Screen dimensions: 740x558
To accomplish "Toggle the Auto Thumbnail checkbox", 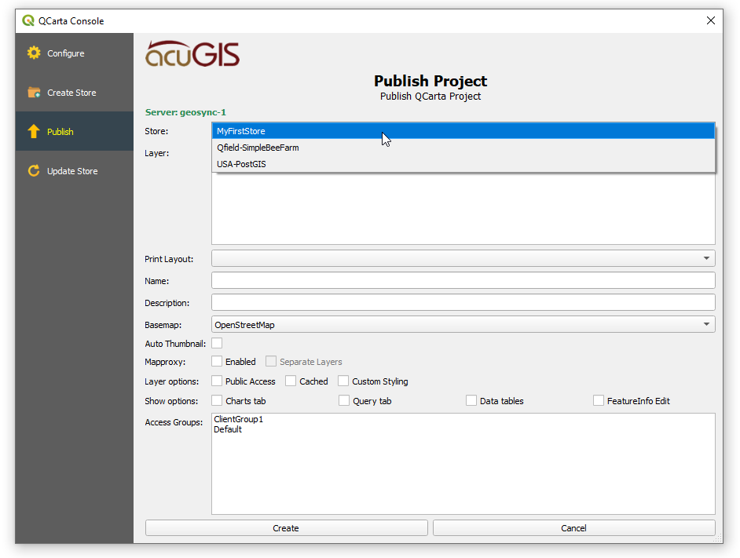I will [x=217, y=344].
